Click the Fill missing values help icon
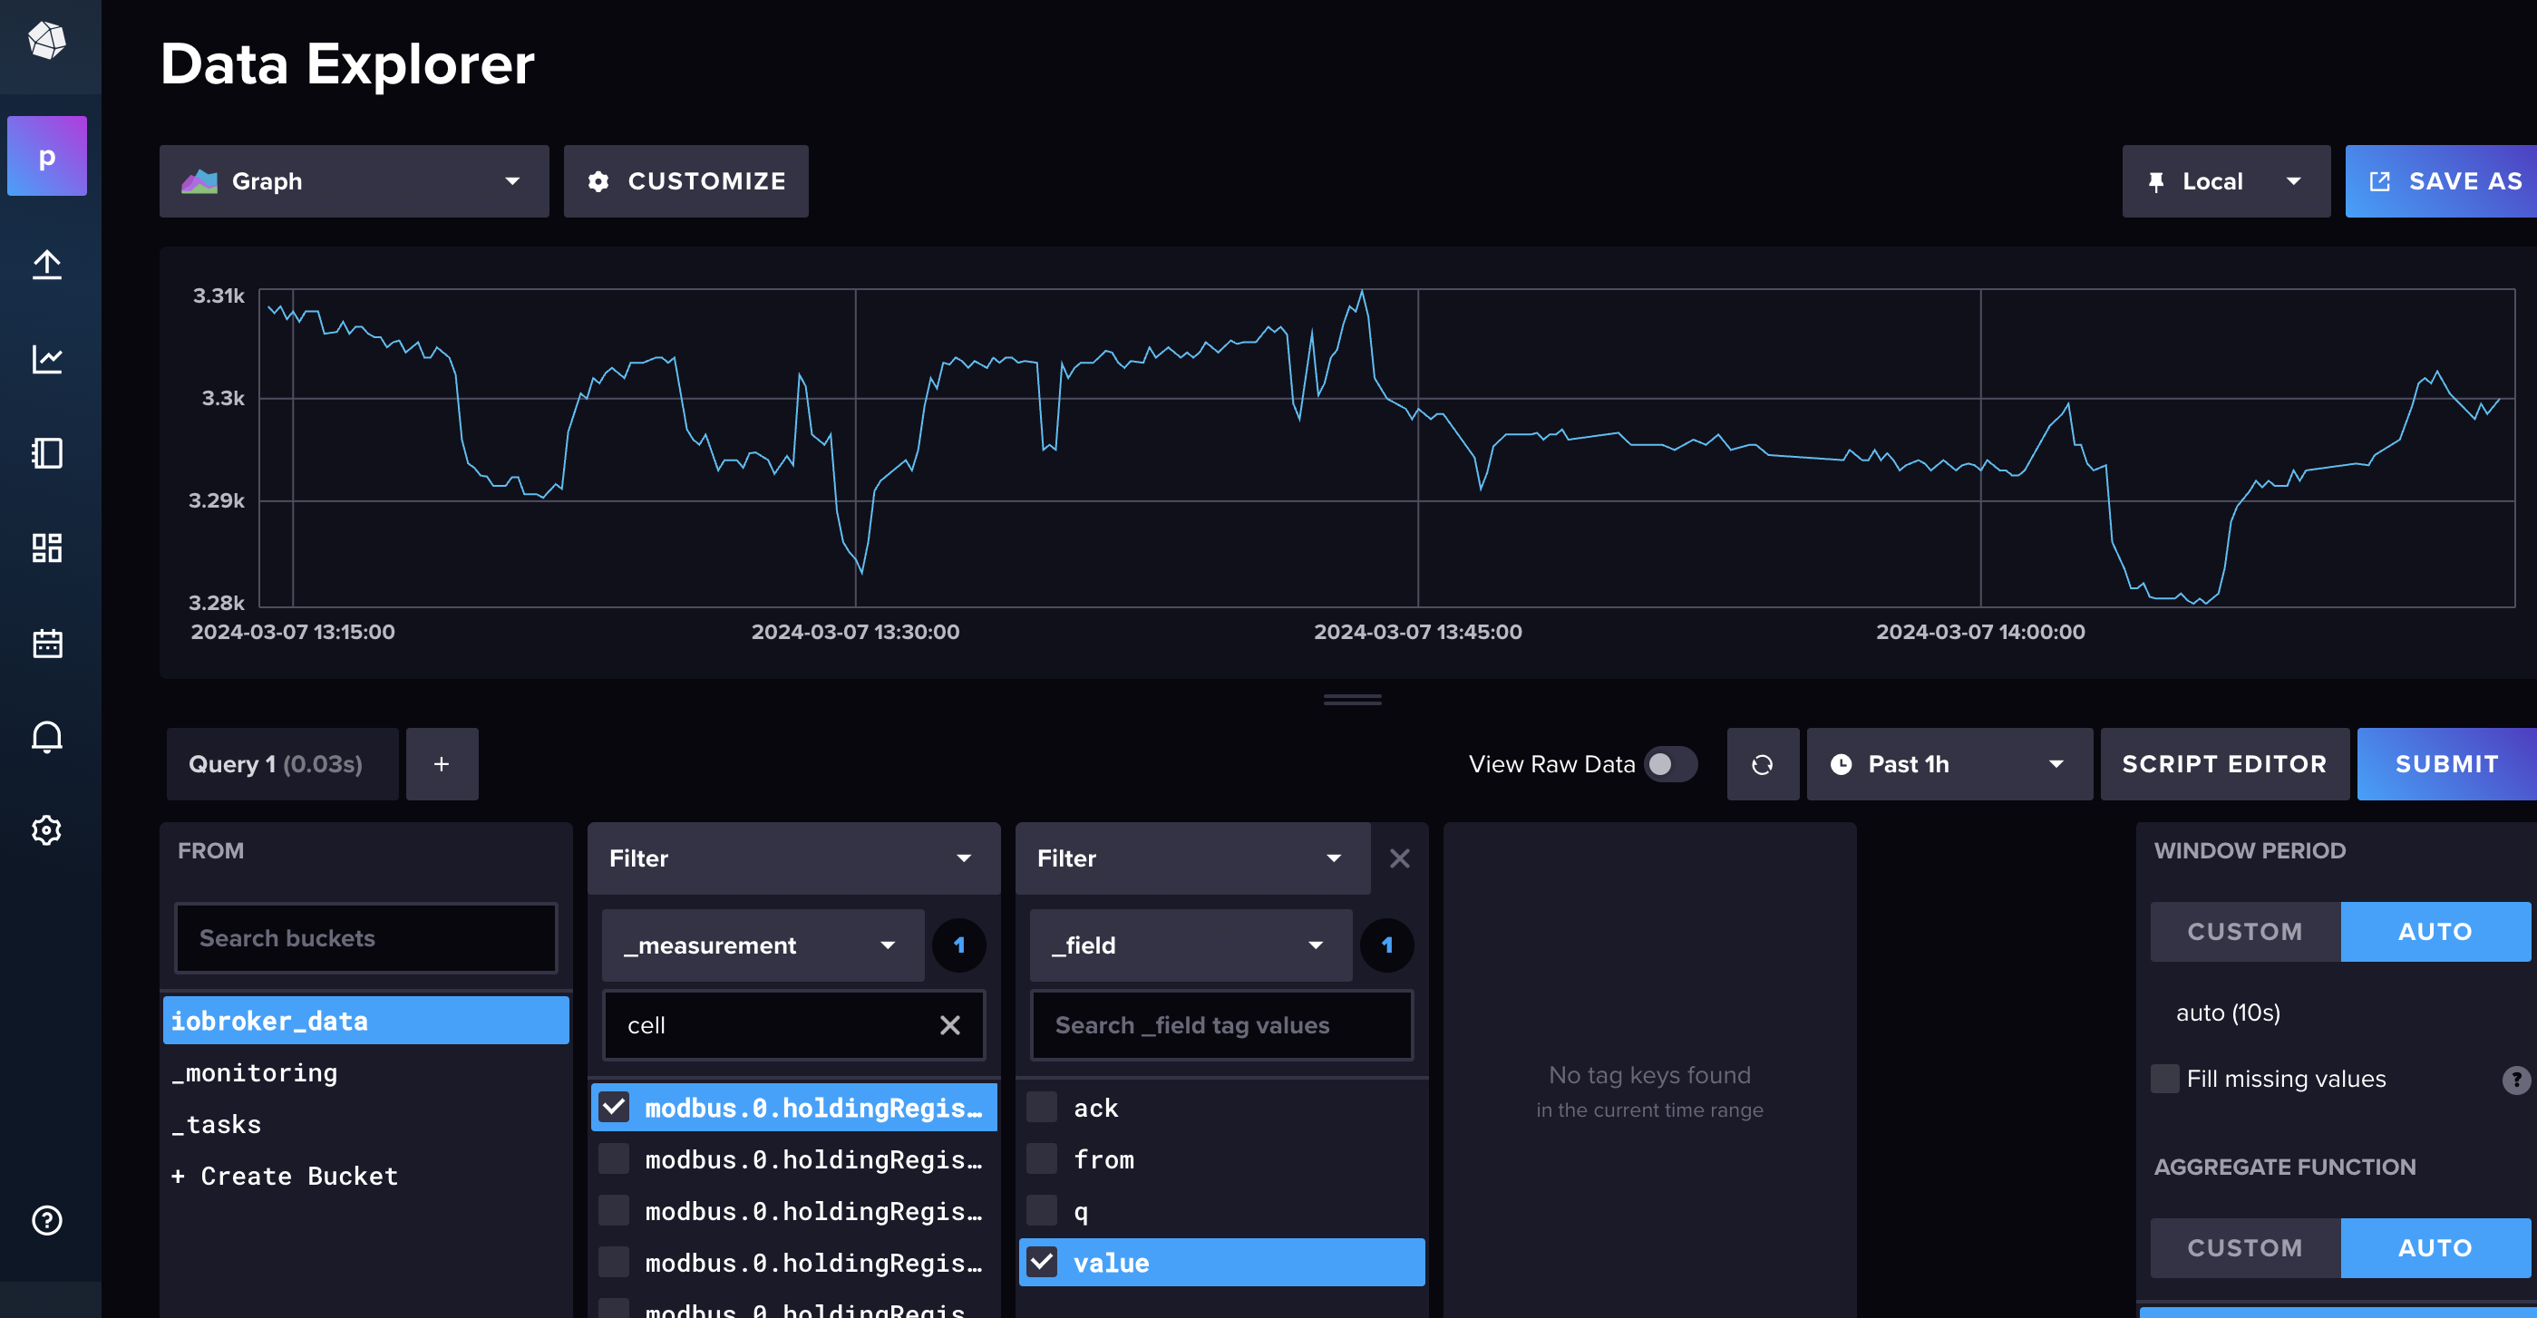 (x=2515, y=1080)
